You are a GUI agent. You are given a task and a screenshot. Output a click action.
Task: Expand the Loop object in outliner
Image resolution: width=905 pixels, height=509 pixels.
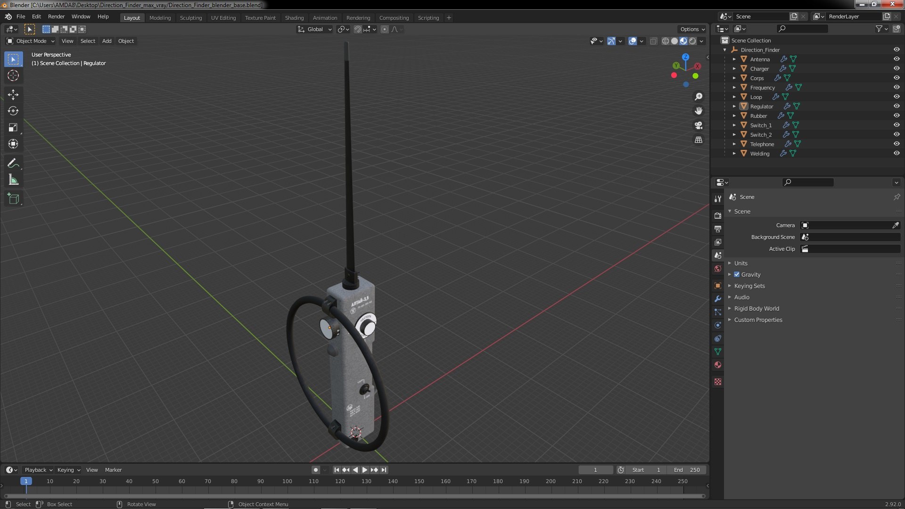pos(734,97)
